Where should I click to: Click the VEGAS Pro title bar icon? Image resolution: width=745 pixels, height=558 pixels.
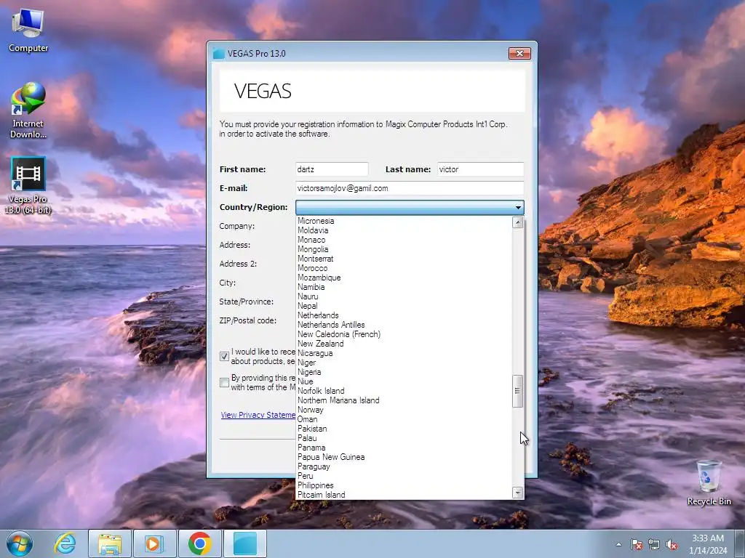click(x=218, y=54)
